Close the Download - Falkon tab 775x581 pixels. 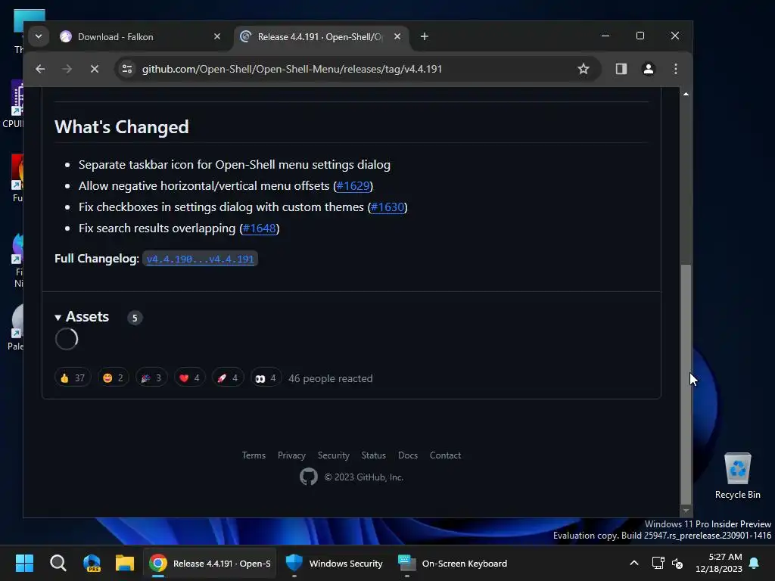tap(217, 36)
